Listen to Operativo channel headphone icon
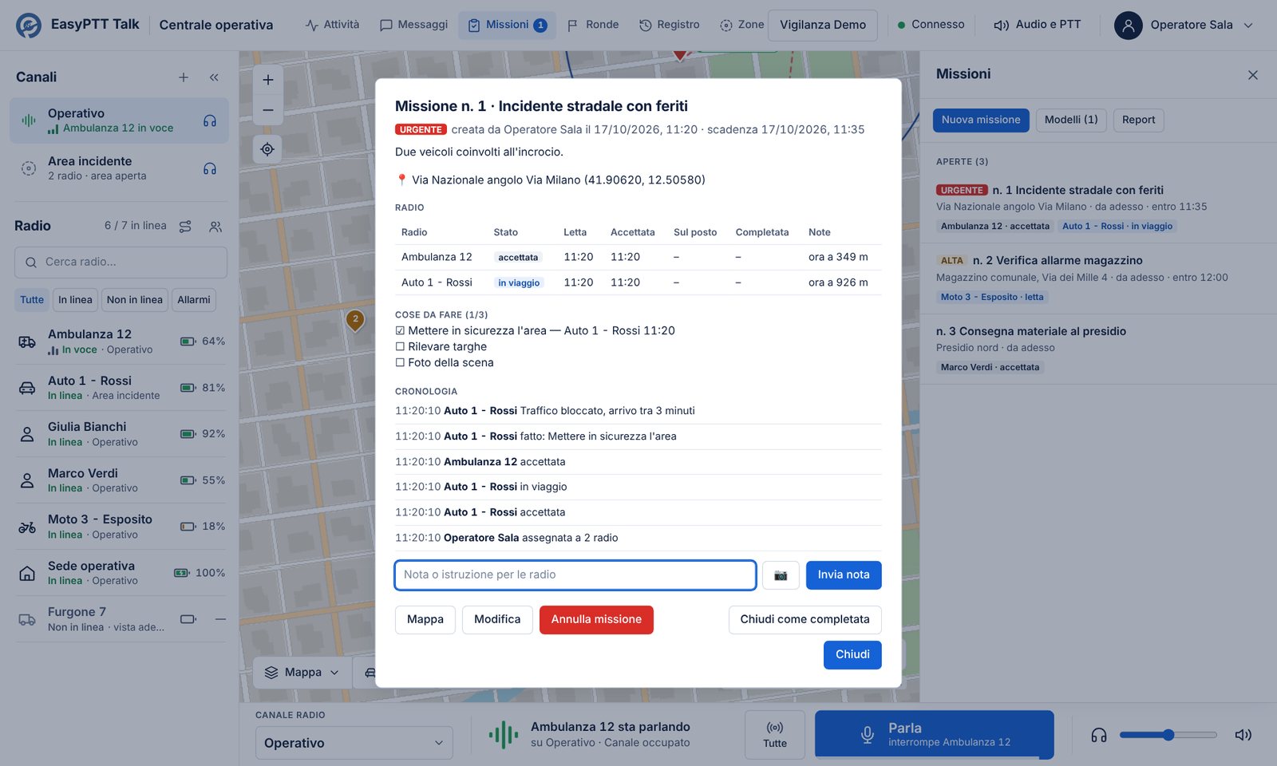Viewport: 1277px width, 766px height. (210, 121)
